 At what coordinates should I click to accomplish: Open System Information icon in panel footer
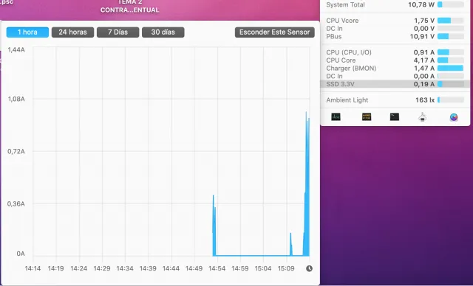(422, 116)
